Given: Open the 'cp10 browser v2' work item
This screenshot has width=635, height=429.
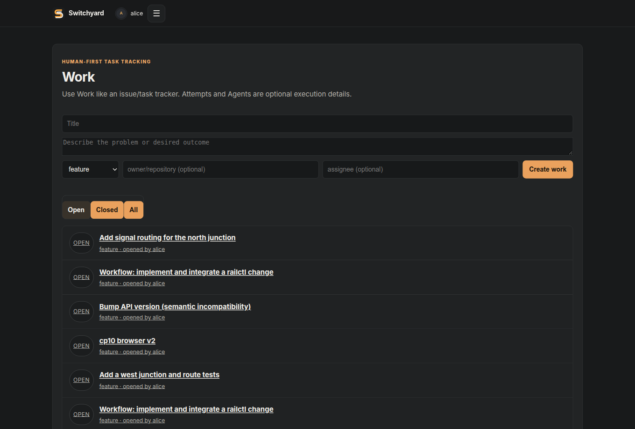Looking at the screenshot, I should (x=127, y=341).
